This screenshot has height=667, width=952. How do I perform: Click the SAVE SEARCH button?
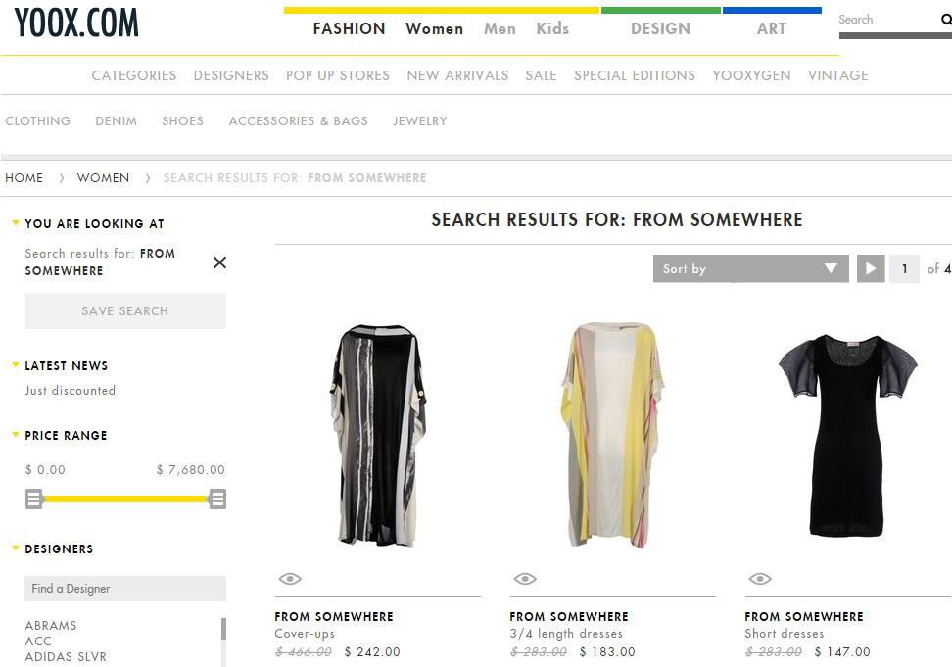tap(125, 310)
